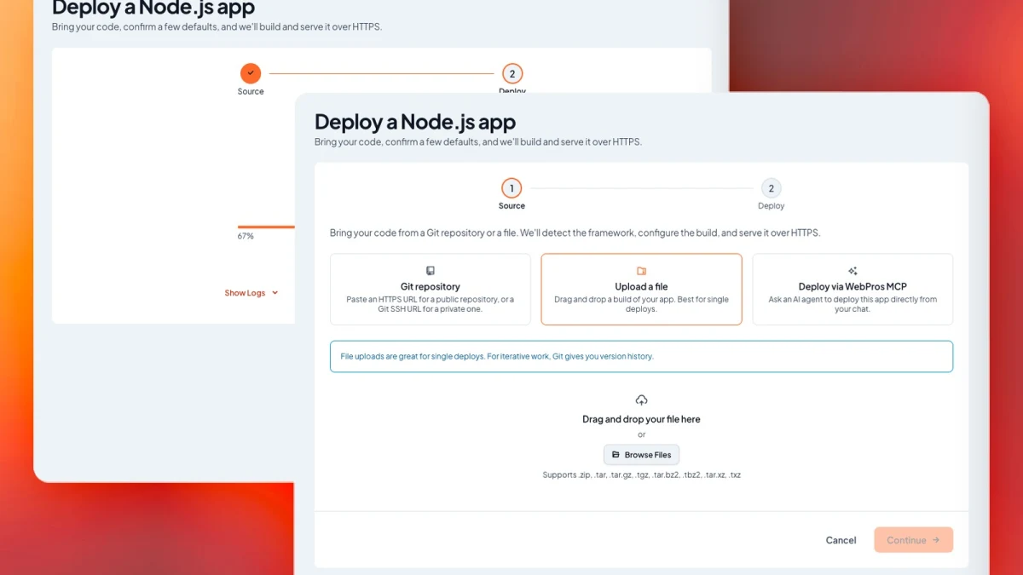Image resolution: width=1023 pixels, height=575 pixels.
Task: Click the Bring your code from a Git repository sentence
Action: pyautogui.click(x=575, y=233)
